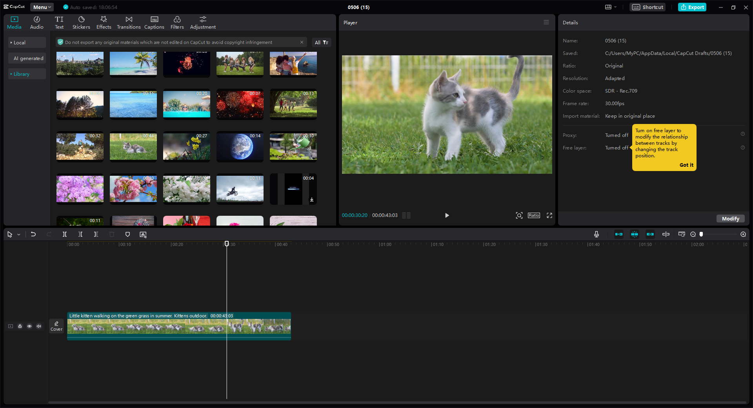753x408 pixels.
Task: Select the Earth video thumbnail in media panel
Action: coord(240,147)
